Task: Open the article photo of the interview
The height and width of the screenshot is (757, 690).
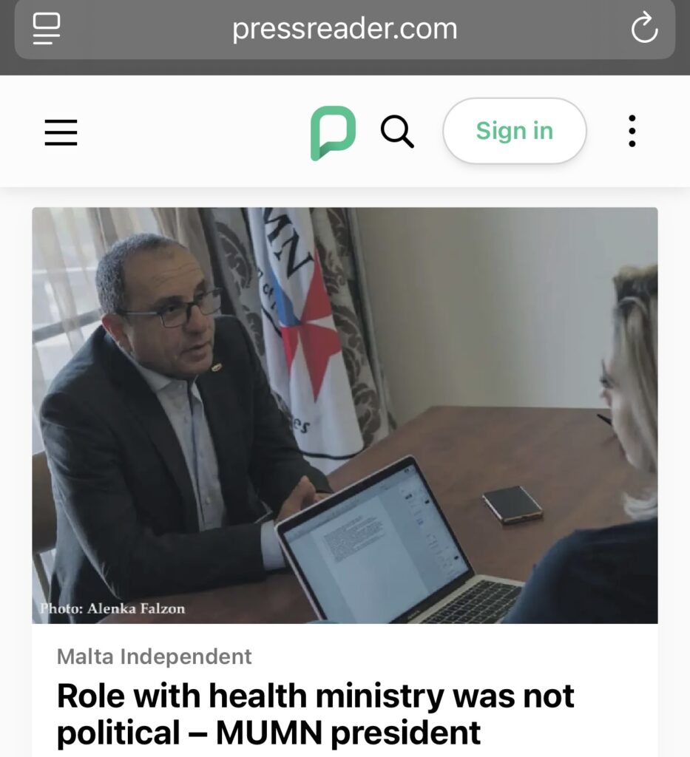Action: coord(345,415)
